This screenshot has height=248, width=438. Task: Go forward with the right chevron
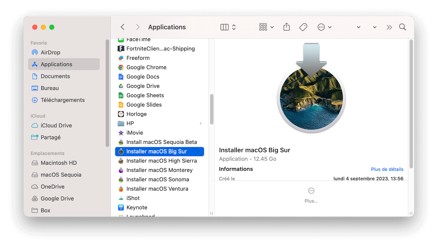point(138,27)
